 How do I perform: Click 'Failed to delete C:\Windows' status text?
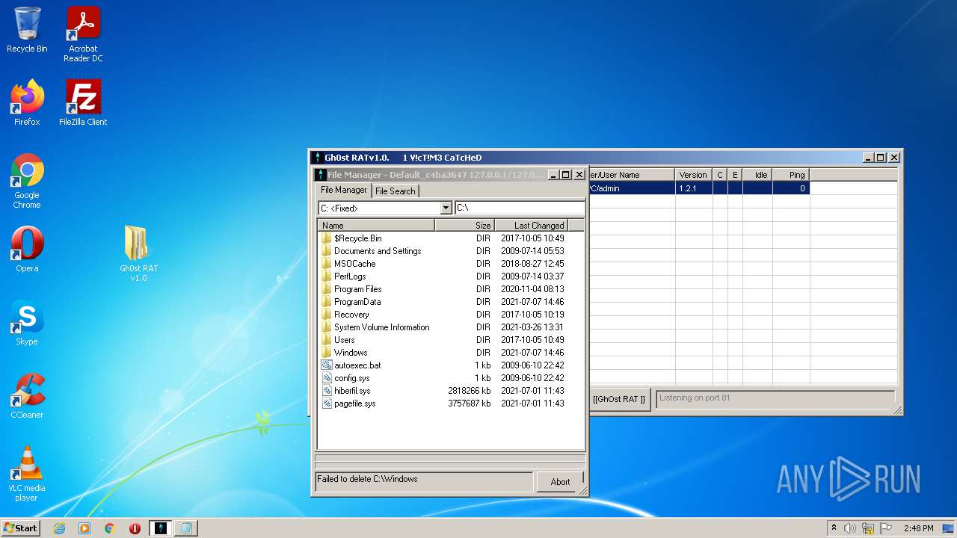[367, 479]
